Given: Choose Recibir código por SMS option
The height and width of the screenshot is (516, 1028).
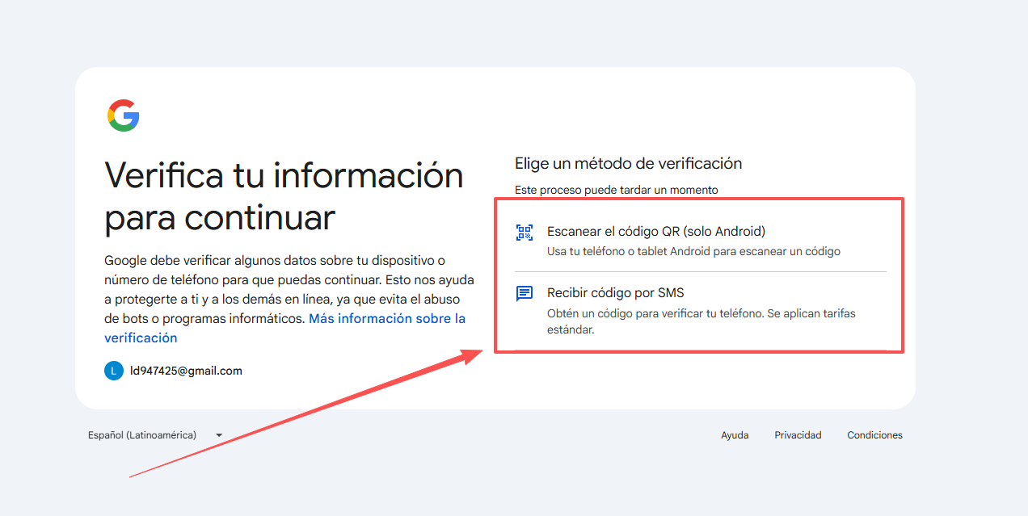Looking at the screenshot, I should pos(615,292).
